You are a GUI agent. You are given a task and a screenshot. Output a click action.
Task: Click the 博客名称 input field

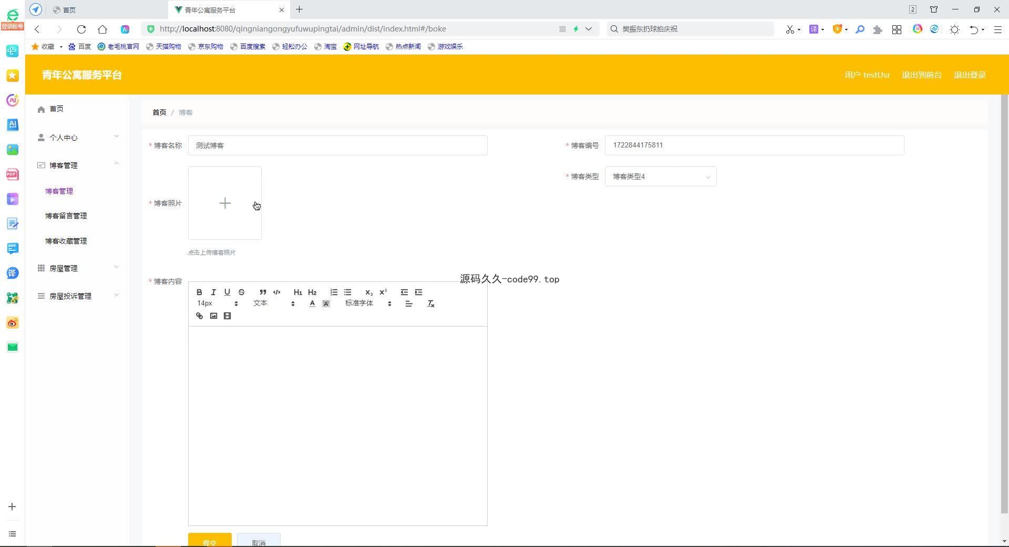click(x=337, y=145)
